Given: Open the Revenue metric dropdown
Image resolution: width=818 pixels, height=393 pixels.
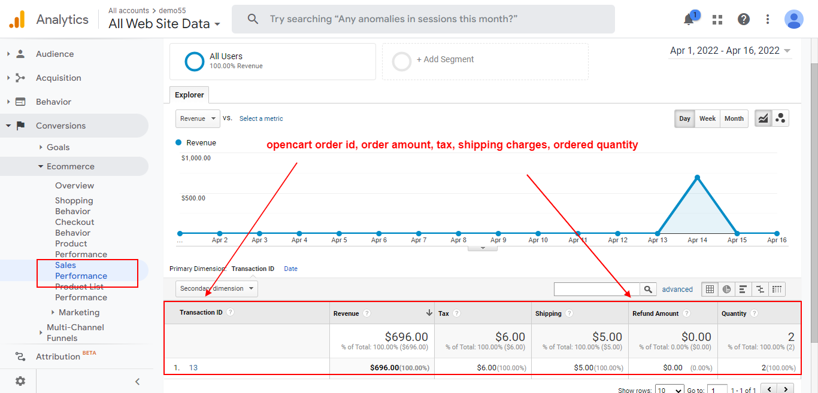Looking at the screenshot, I should click(198, 118).
